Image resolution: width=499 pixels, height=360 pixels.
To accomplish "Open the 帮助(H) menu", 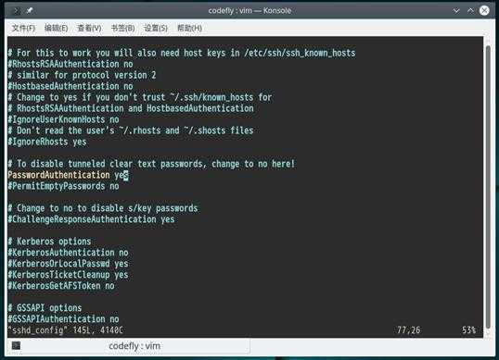I will (189, 28).
